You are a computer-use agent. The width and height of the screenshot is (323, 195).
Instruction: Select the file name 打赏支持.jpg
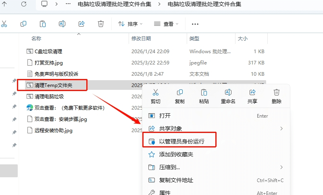(x=49, y=62)
